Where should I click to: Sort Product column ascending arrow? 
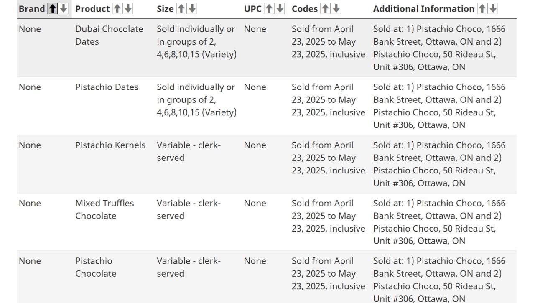click(117, 9)
